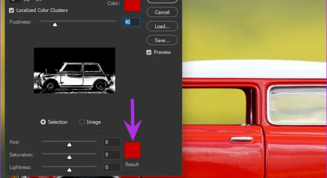Uncheck the Preview checkbox

(149, 52)
